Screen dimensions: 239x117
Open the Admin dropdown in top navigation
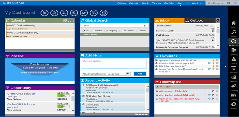(x=197, y=3)
